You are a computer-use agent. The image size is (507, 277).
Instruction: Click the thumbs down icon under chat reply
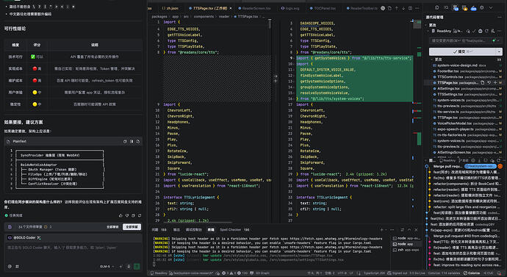click(127, 215)
